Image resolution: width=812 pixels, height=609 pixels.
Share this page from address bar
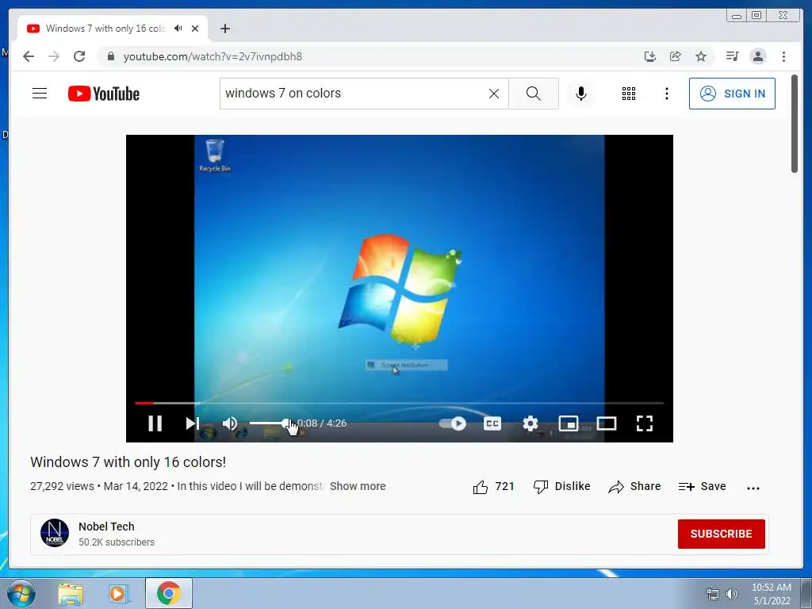[x=676, y=56]
